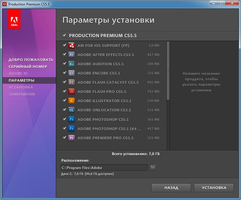Select ADOBE ID step in sidebar
The height and width of the screenshot is (200, 241).
[x=18, y=73]
